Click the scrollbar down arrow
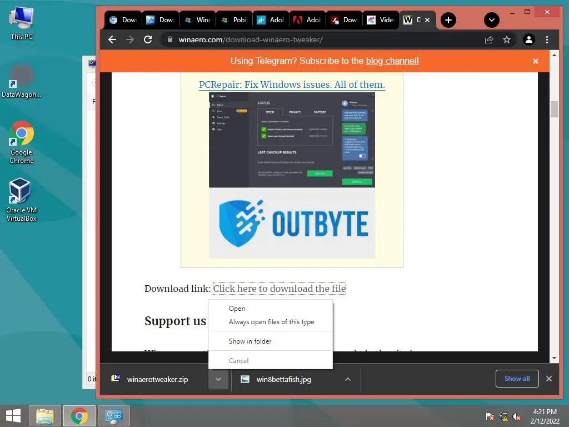The width and height of the screenshot is (569, 427). (x=554, y=358)
